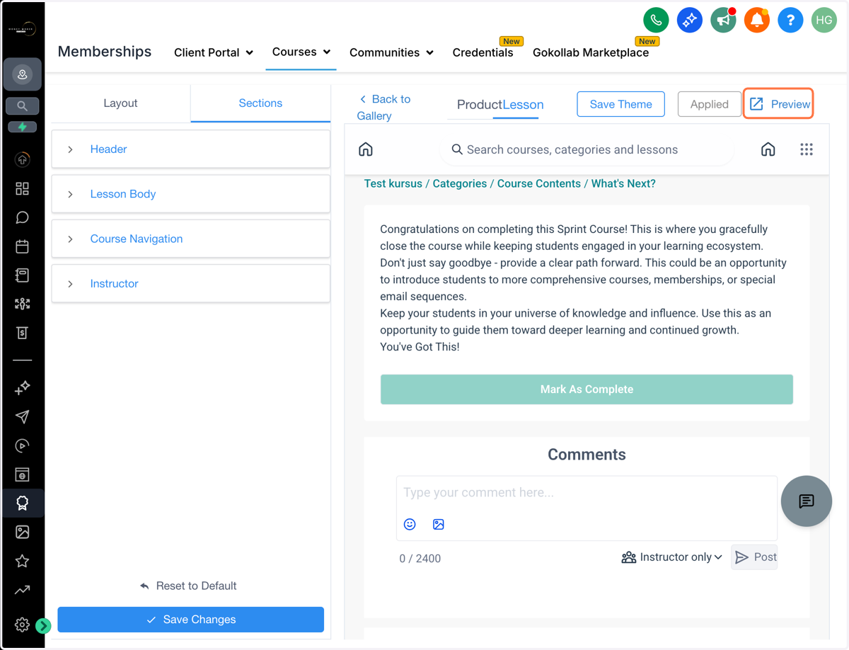Click the Mark As Complete button

tap(587, 389)
